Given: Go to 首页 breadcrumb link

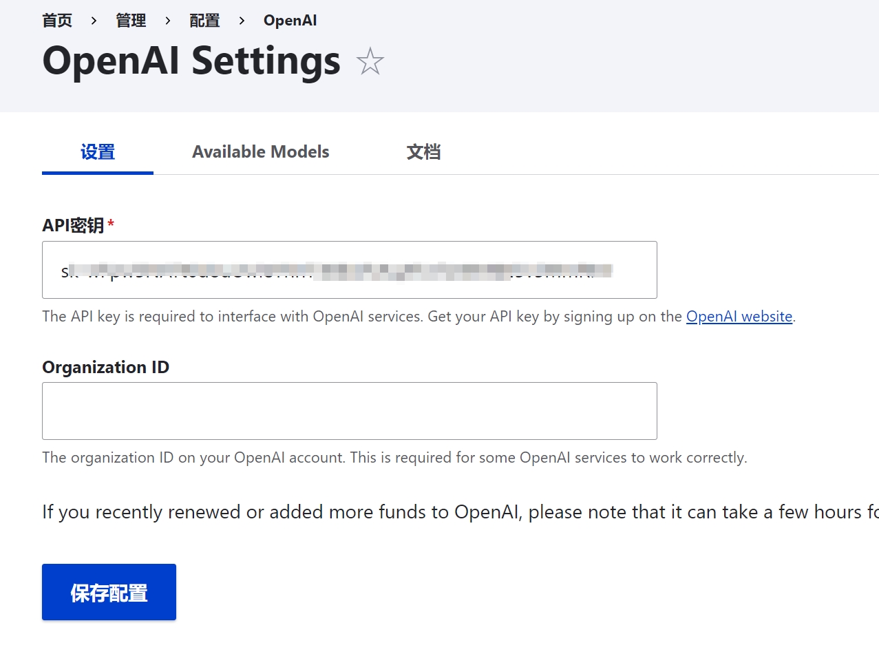Looking at the screenshot, I should click(x=57, y=21).
